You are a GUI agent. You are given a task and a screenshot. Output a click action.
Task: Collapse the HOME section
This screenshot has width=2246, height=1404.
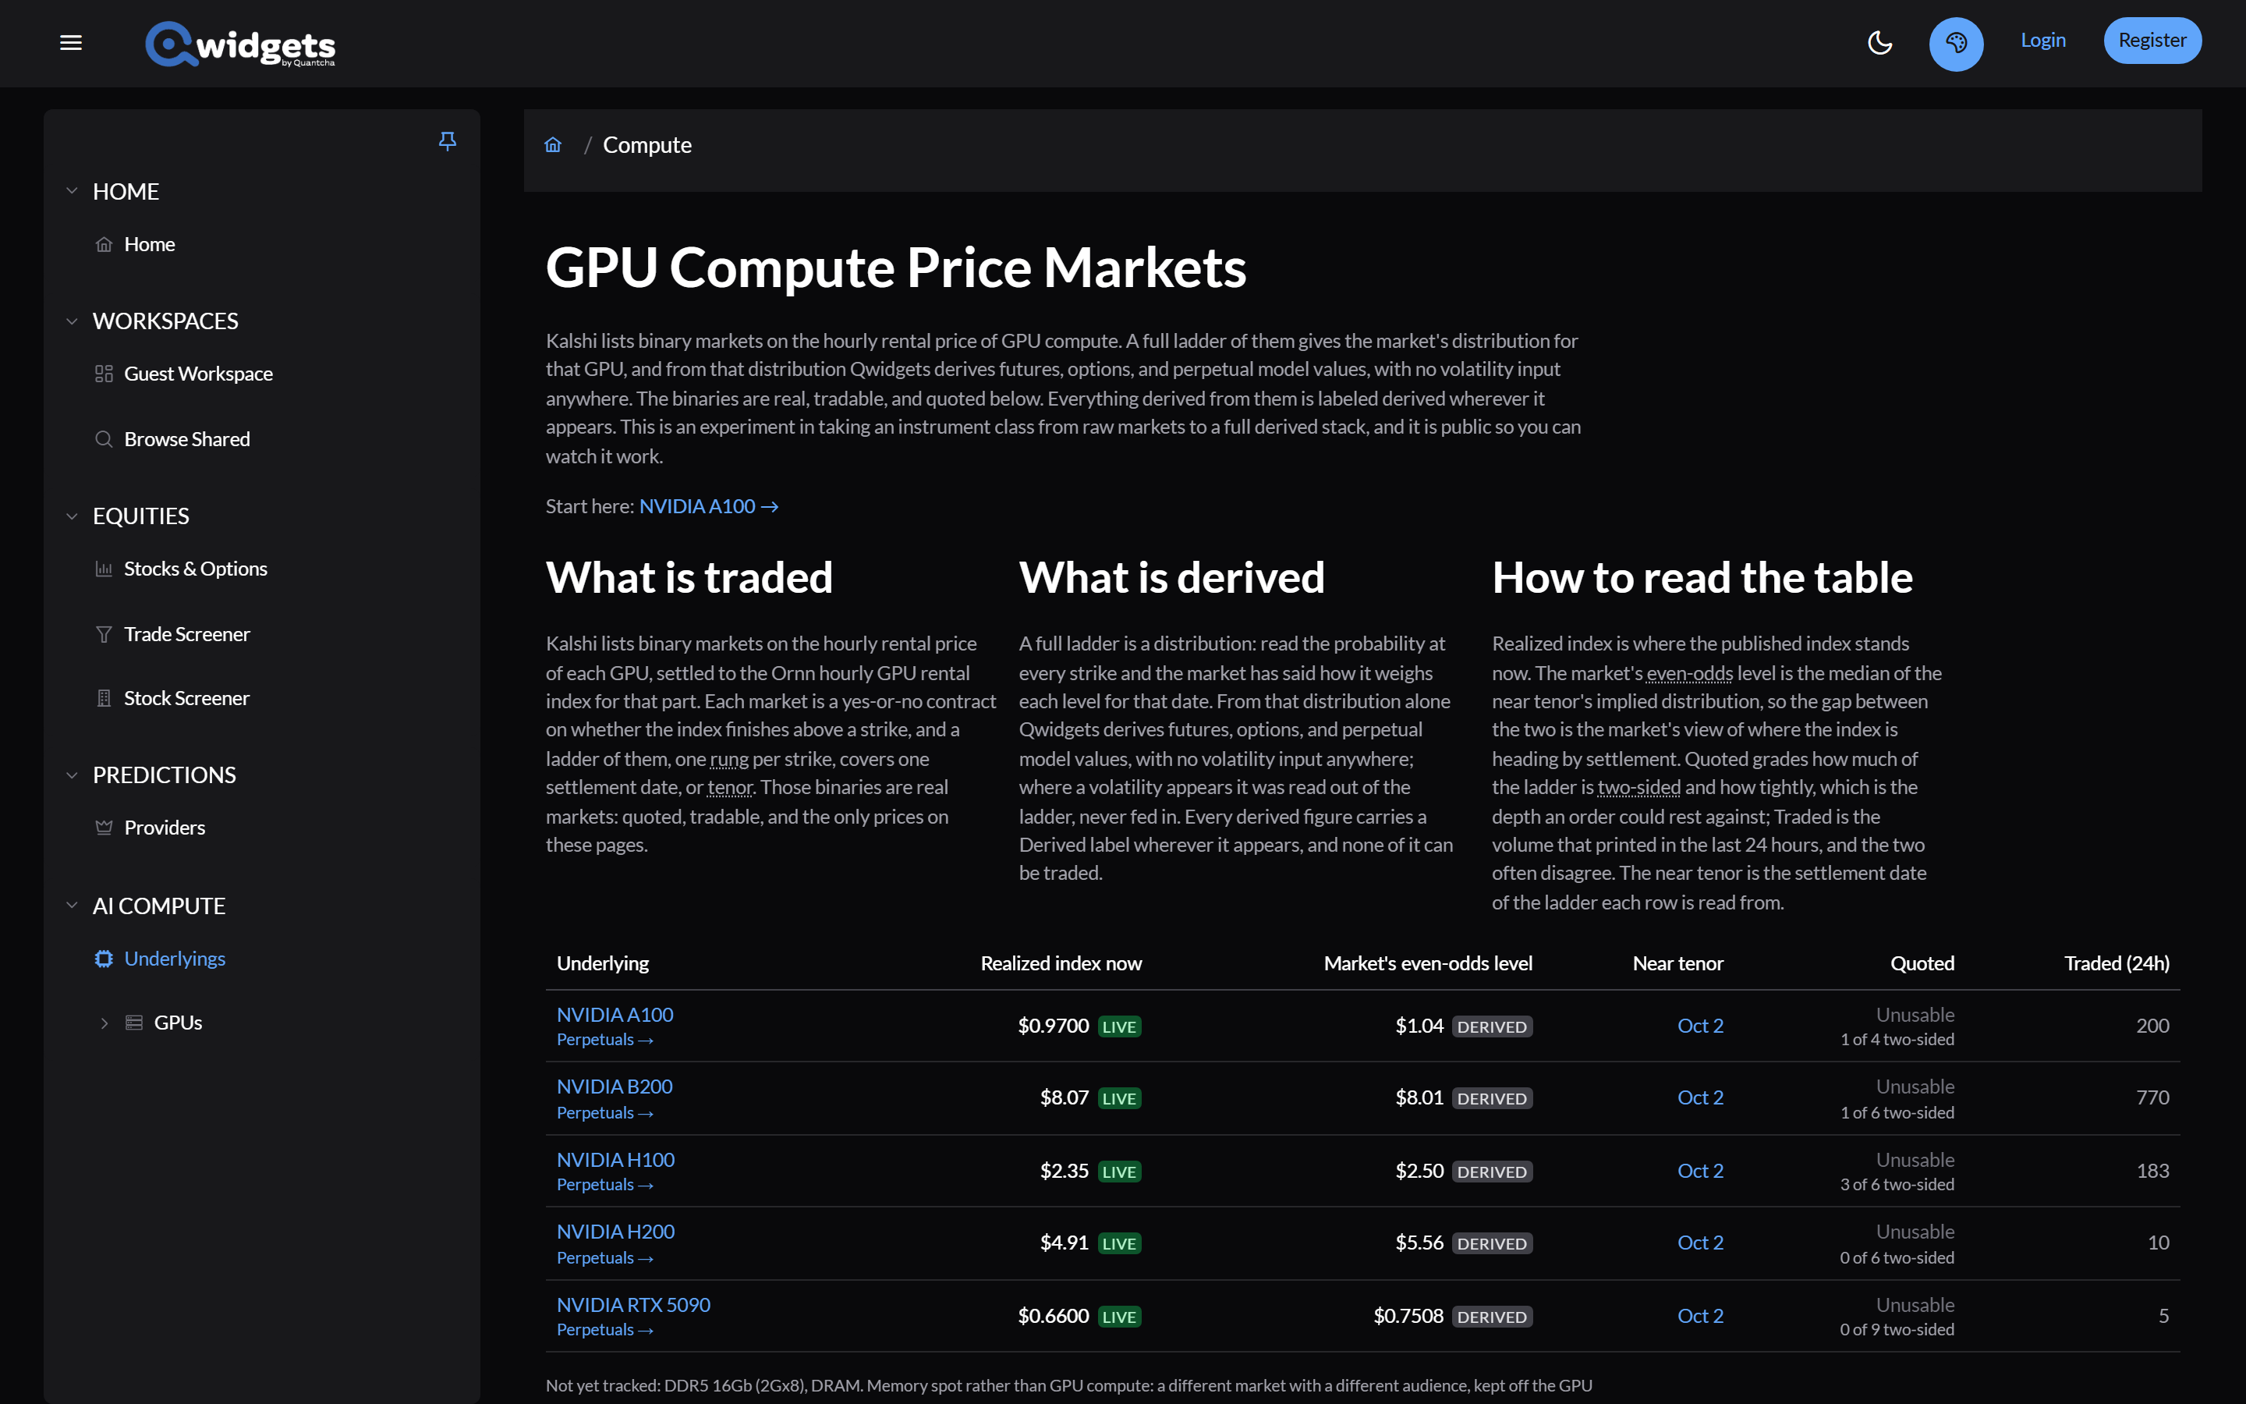(72, 191)
